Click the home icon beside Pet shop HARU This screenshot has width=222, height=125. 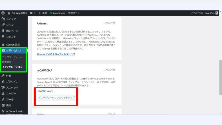point(9,13)
